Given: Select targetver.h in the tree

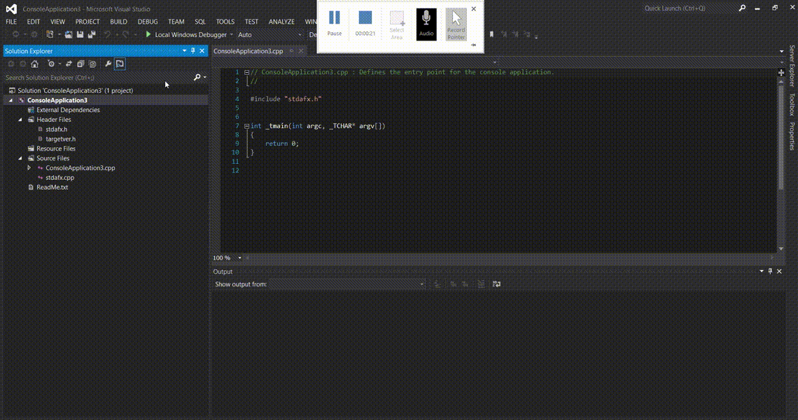Looking at the screenshot, I should pyautogui.click(x=61, y=139).
